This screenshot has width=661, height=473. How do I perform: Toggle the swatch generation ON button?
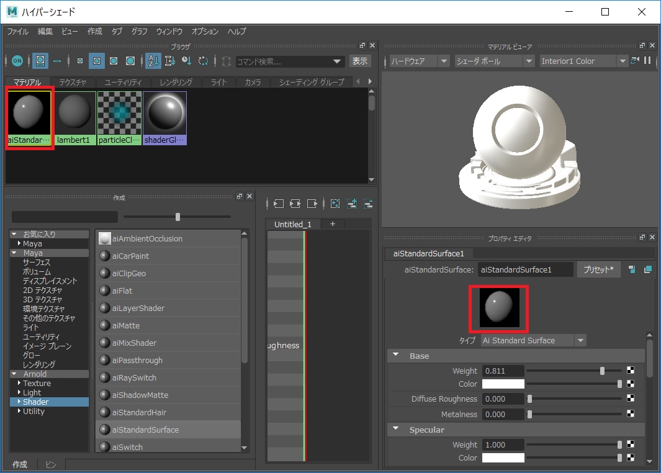tap(17, 61)
